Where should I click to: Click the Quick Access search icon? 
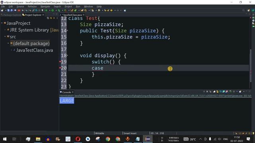(243, 10)
